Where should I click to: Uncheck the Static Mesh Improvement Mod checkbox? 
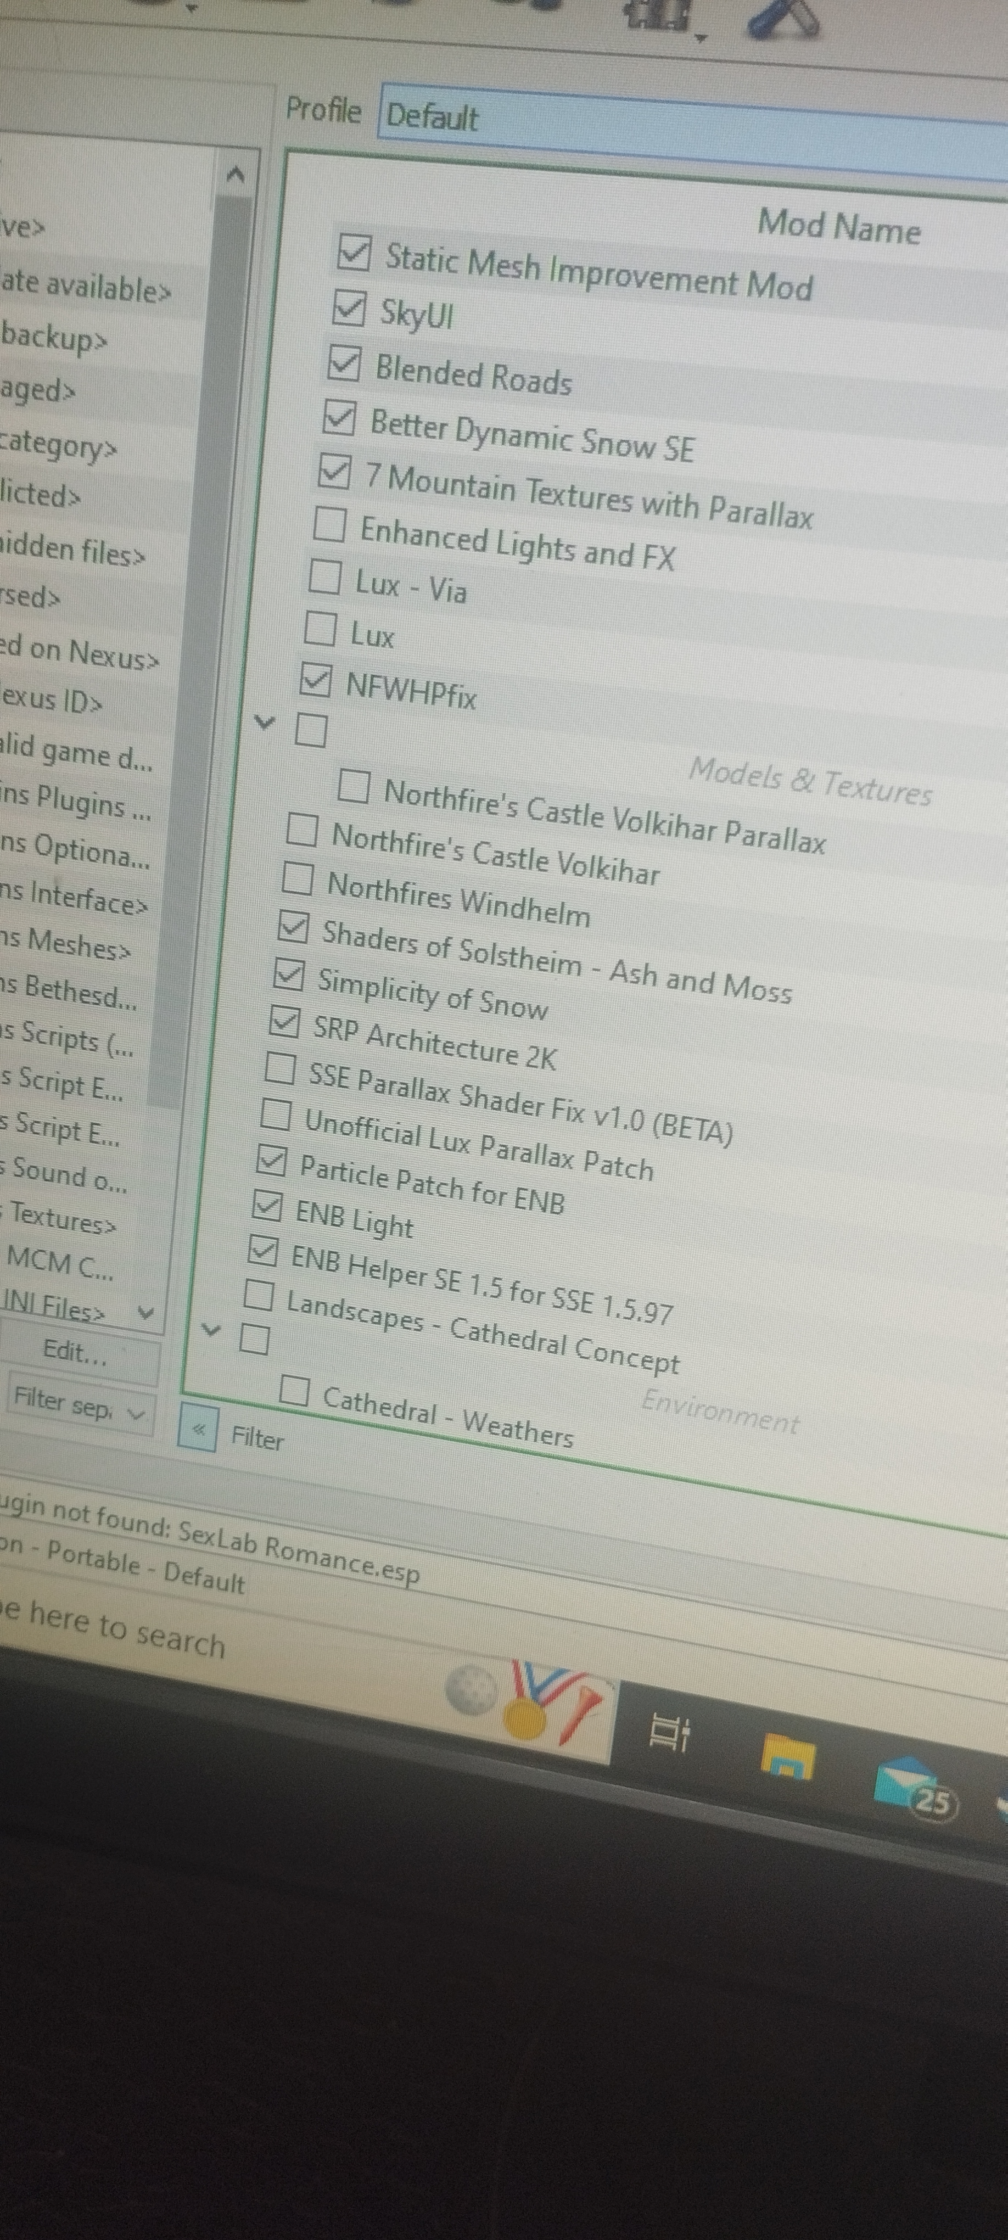(x=354, y=252)
